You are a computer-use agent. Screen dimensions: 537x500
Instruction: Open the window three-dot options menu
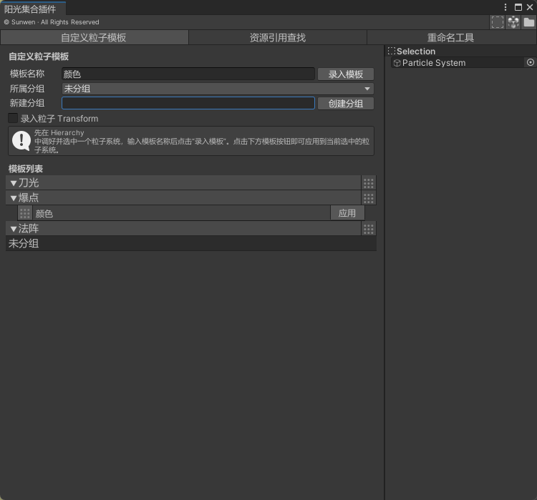(505, 7)
